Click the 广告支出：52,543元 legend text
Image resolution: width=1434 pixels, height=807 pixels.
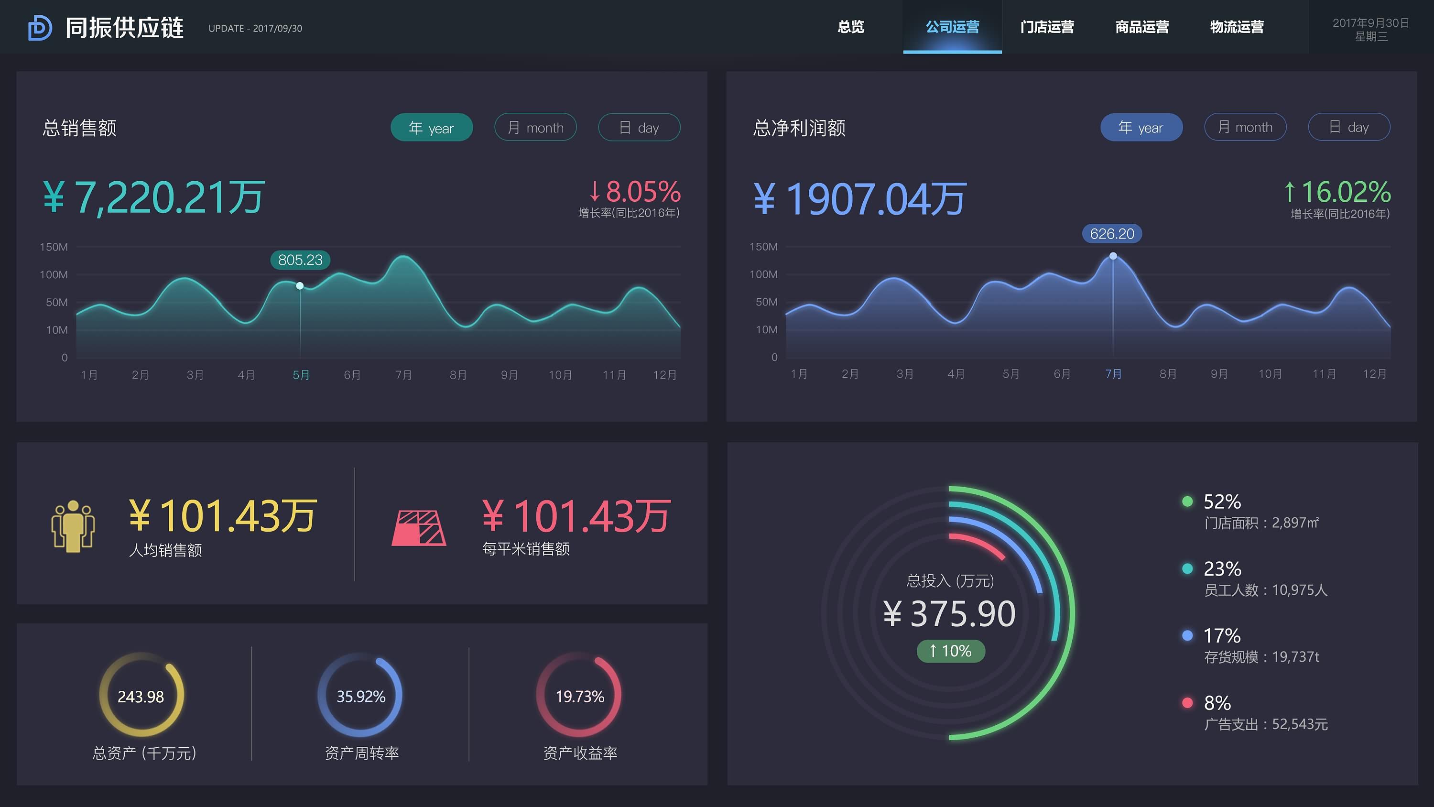pyautogui.click(x=1266, y=724)
